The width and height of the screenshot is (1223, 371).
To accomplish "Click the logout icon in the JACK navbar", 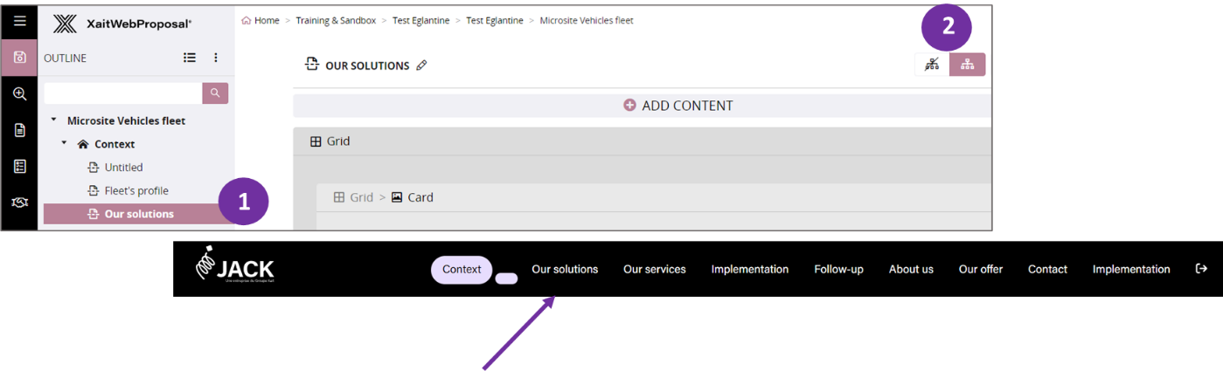I will point(1201,269).
